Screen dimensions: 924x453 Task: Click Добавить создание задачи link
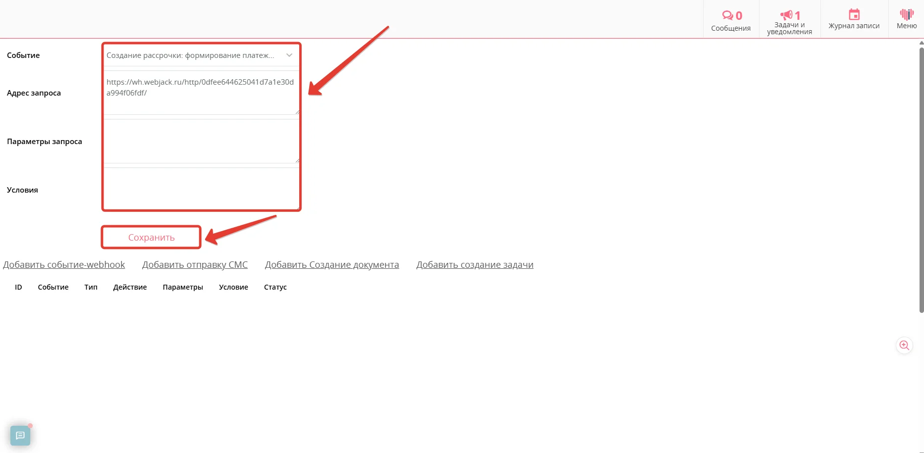tap(475, 265)
